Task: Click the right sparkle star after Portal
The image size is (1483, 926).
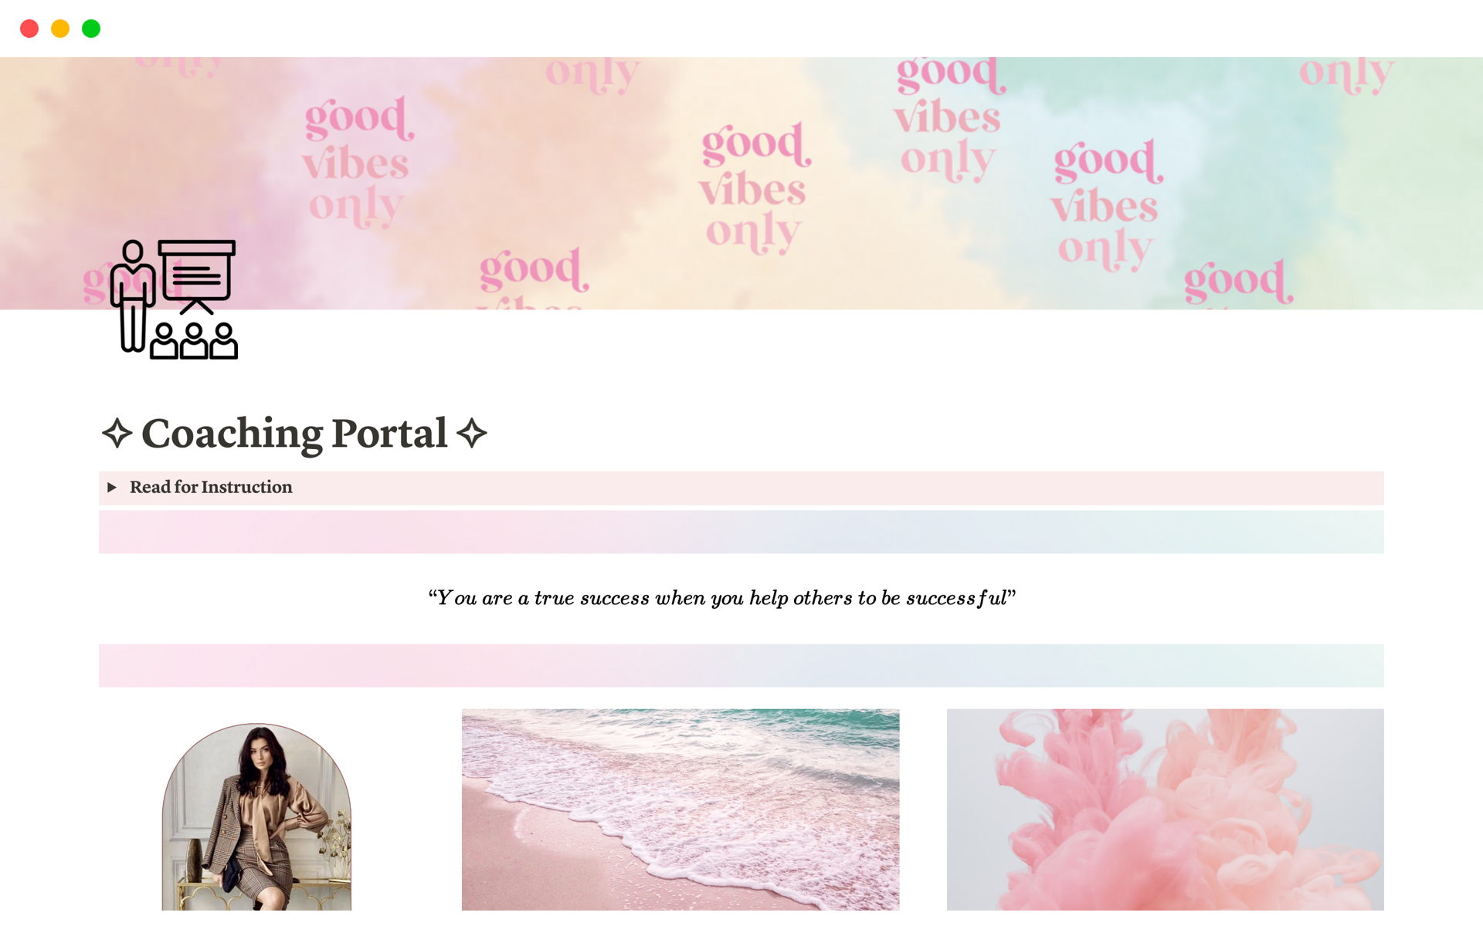Action: click(472, 433)
